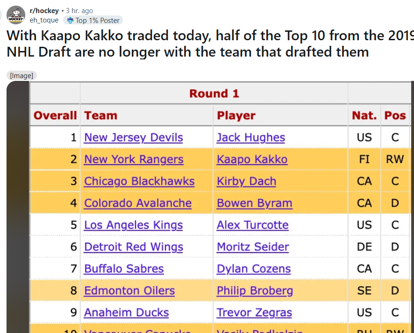Click the [Image] tag label
The width and height of the screenshot is (414, 333).
(21, 76)
